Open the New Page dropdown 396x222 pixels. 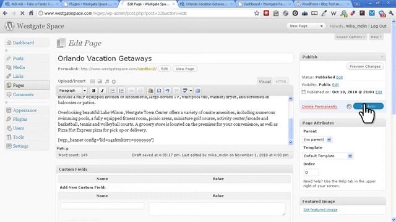(306, 26)
